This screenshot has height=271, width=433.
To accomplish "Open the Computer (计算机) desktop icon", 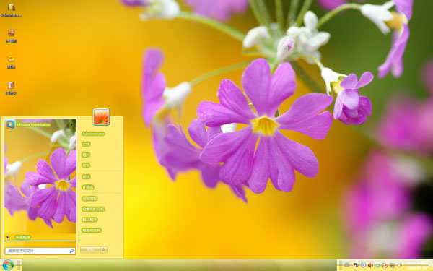I will point(12,36).
